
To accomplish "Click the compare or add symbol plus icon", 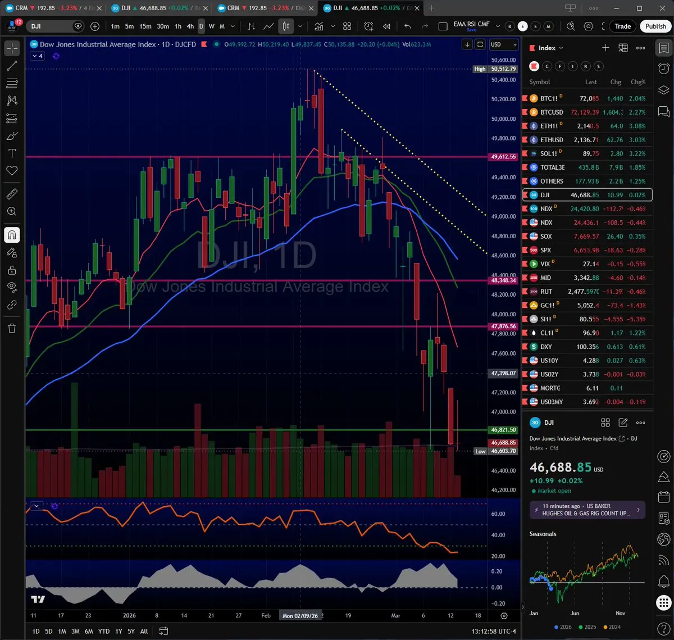I will pos(95,26).
